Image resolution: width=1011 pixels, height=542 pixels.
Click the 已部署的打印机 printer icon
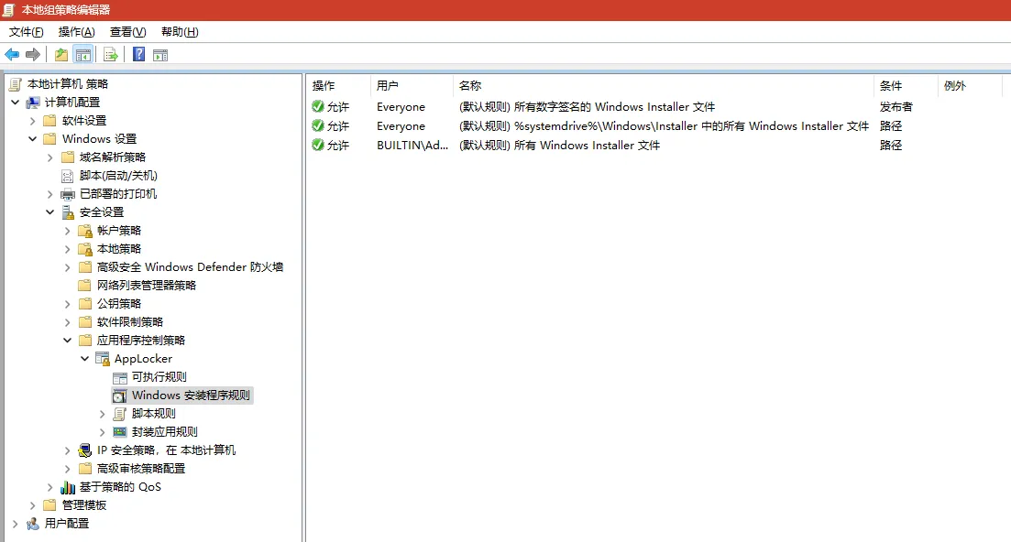pyautogui.click(x=68, y=194)
